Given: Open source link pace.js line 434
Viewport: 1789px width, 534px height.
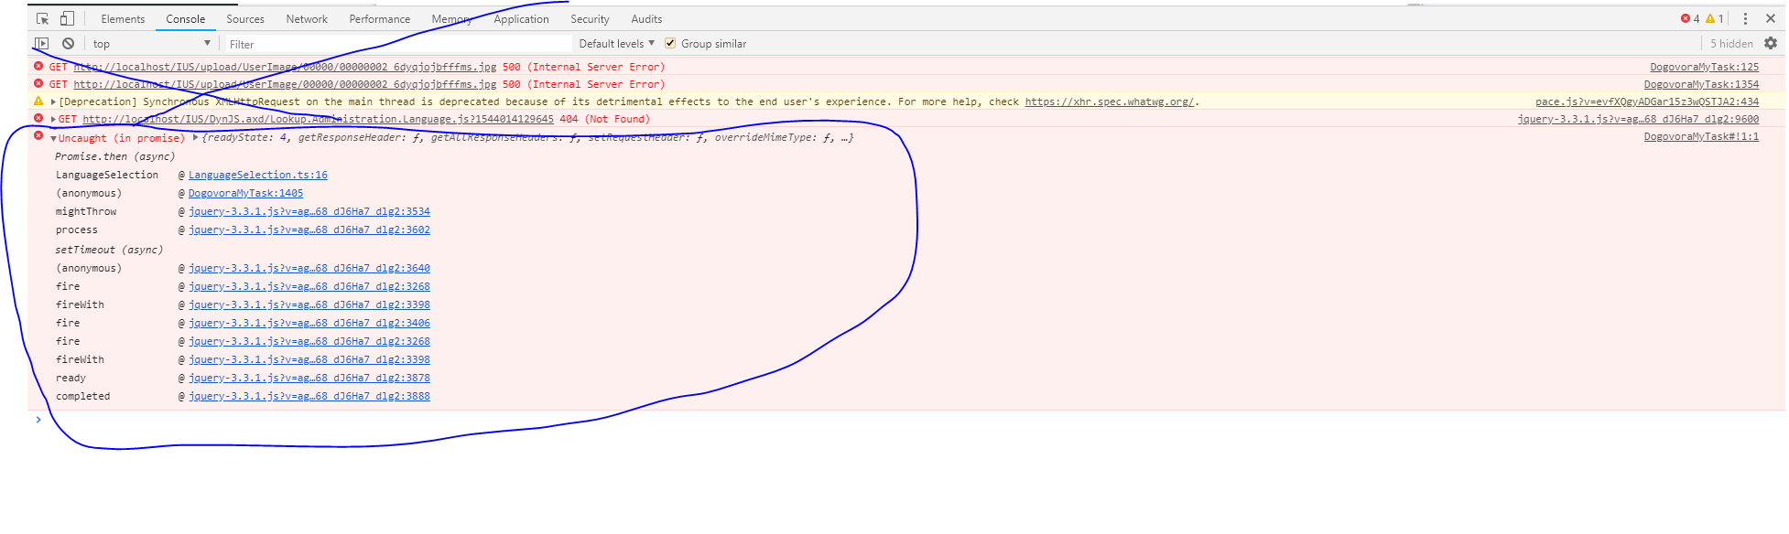Looking at the screenshot, I should 1647,101.
